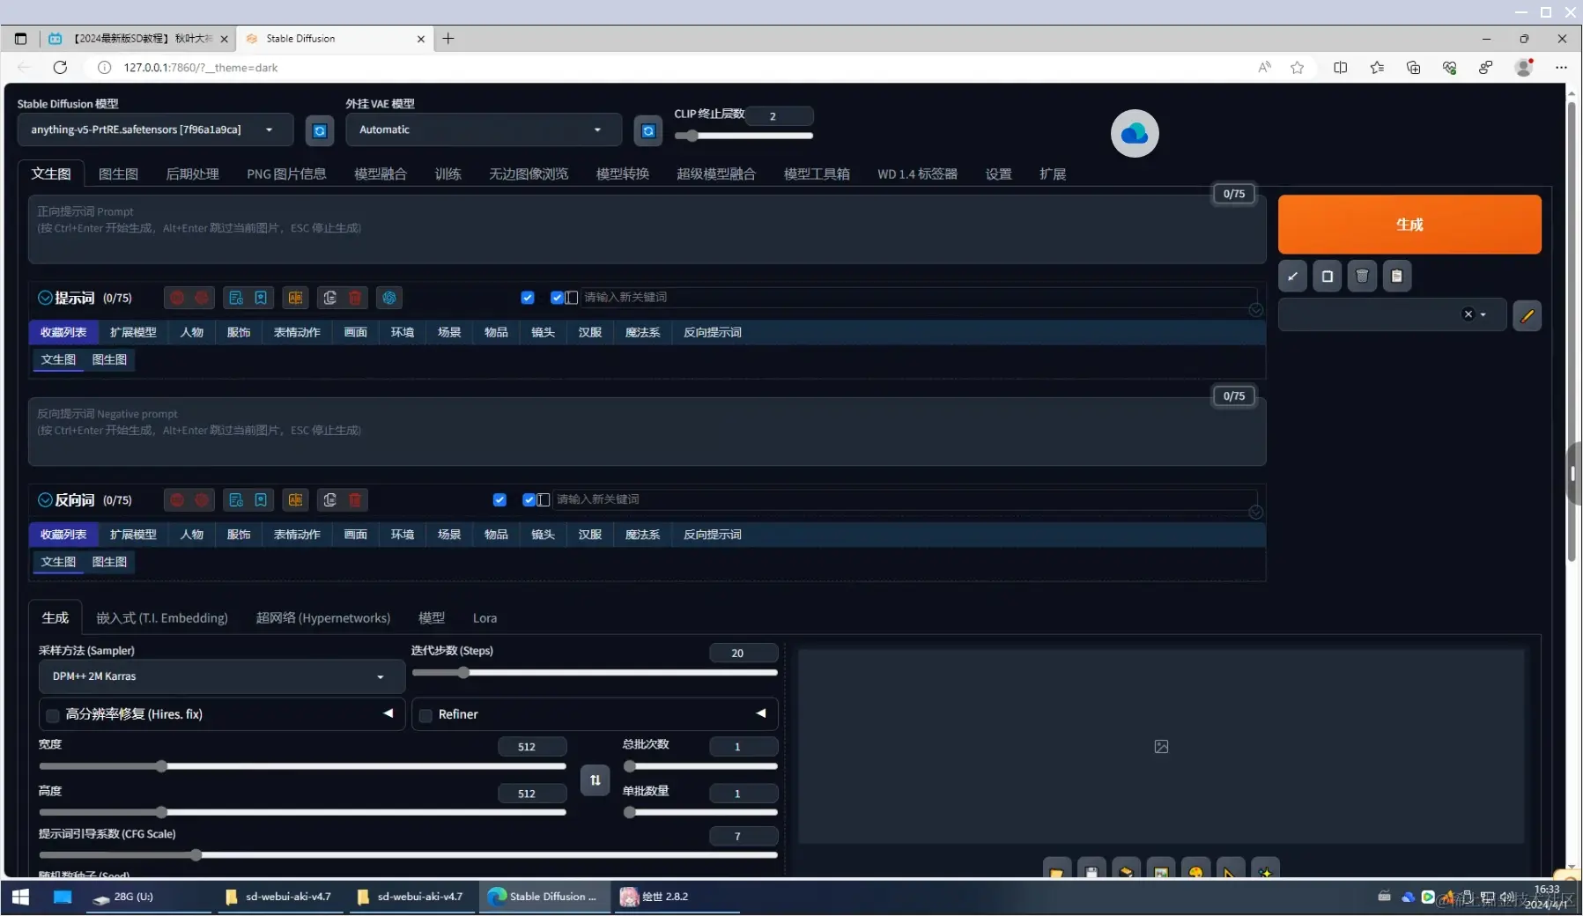
Task: Clear prompt with red trash in 提示词 toolbar
Action: click(x=355, y=298)
